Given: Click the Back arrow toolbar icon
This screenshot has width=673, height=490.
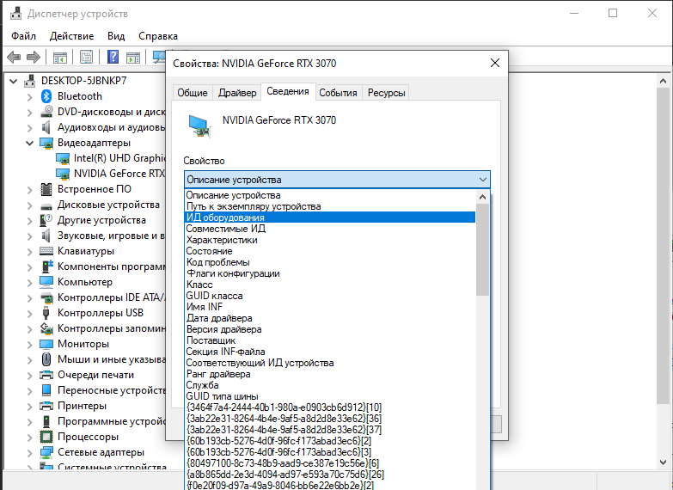Looking at the screenshot, I should pos(14,58).
